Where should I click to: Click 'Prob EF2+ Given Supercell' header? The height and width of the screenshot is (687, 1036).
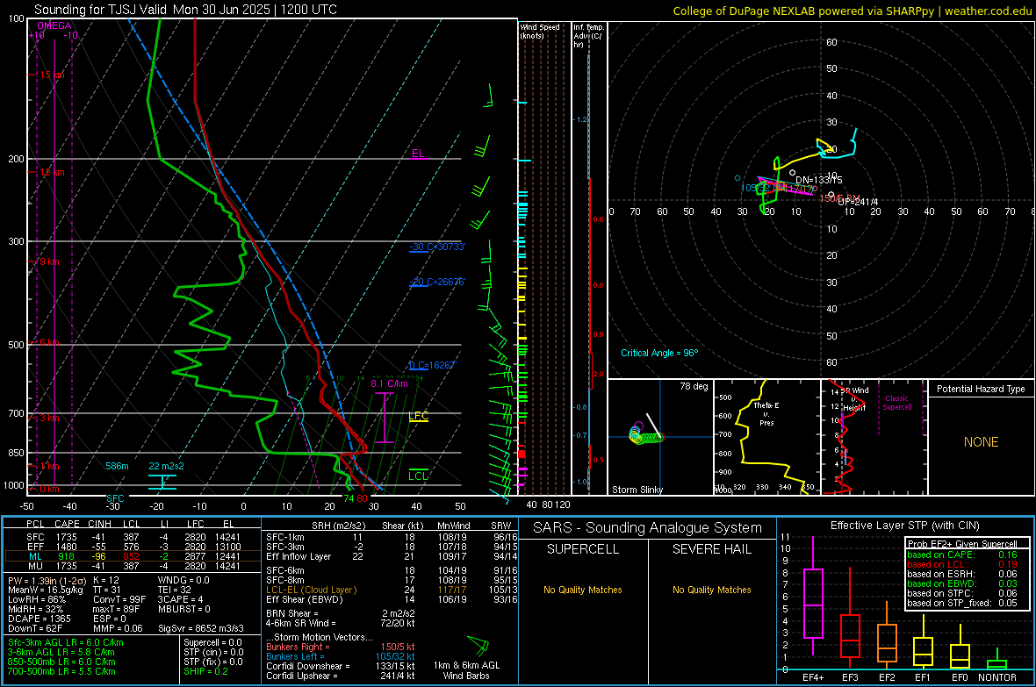point(962,544)
